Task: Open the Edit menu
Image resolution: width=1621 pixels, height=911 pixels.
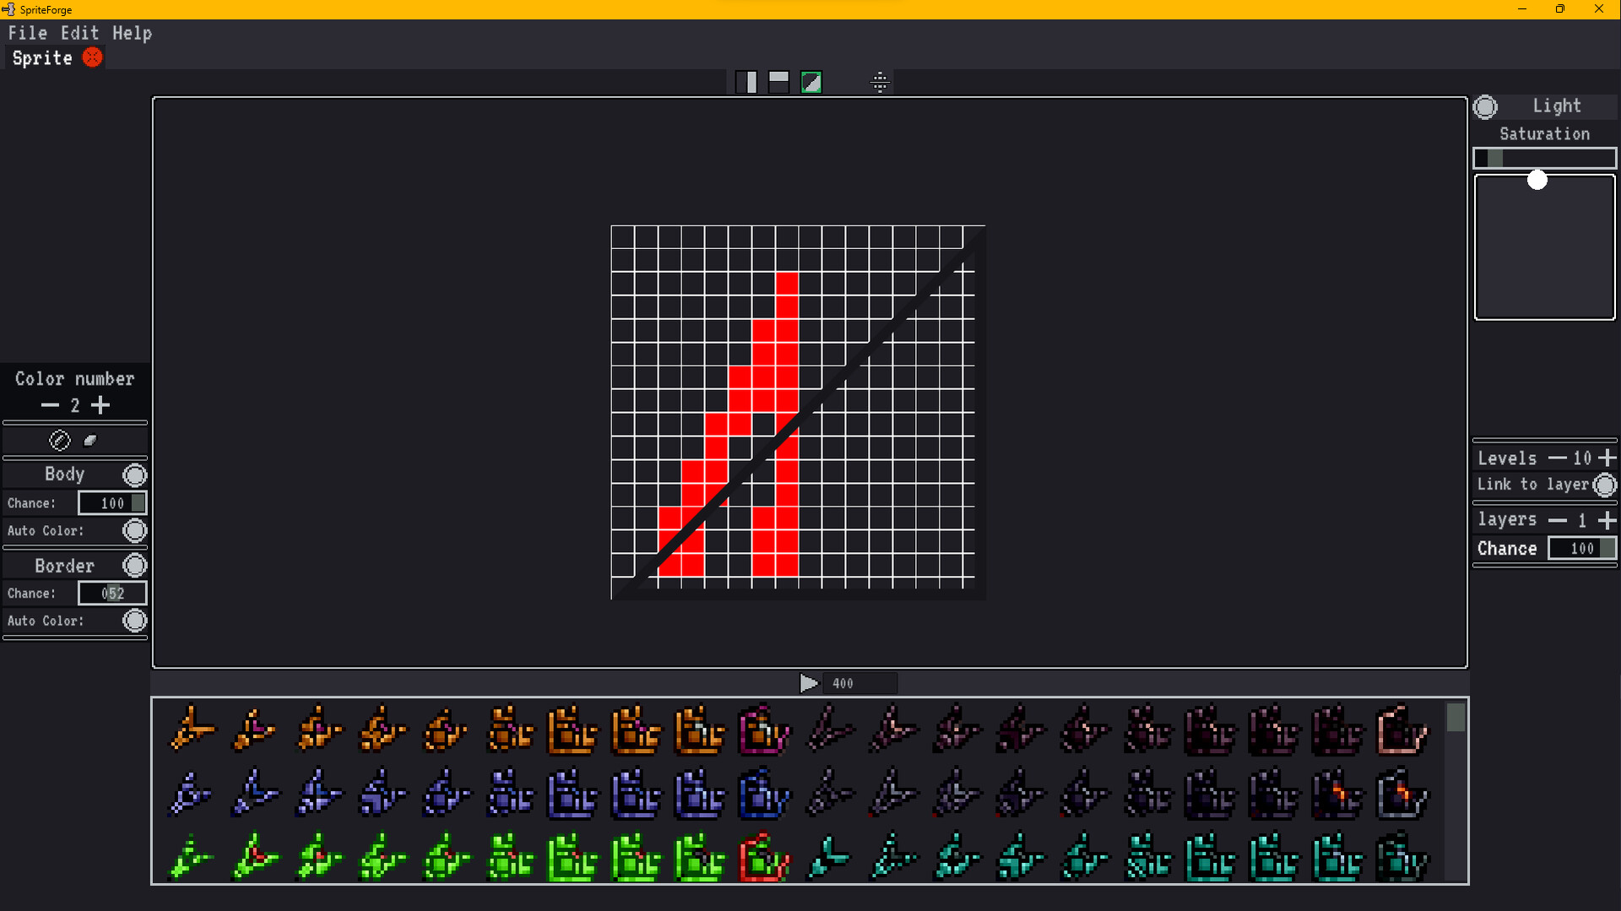Action: tap(79, 33)
